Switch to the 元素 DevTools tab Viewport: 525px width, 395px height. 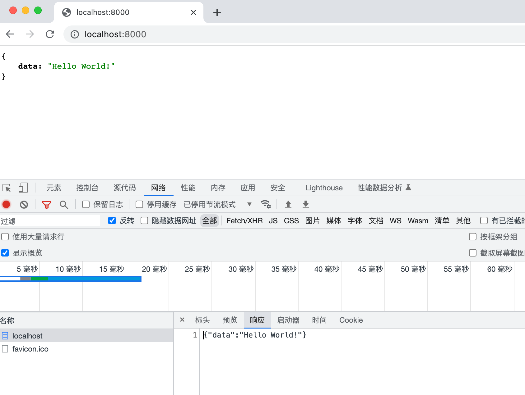[x=54, y=188]
